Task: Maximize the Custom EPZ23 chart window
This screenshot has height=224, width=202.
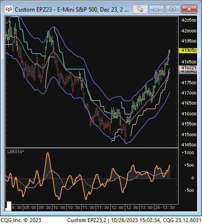Action: (x=172, y=9)
